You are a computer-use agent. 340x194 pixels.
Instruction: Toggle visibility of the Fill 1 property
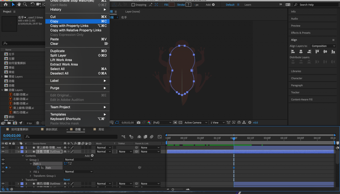pyautogui.click(x=3, y=172)
